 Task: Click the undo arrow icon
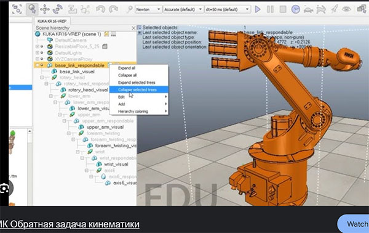pos(100,9)
